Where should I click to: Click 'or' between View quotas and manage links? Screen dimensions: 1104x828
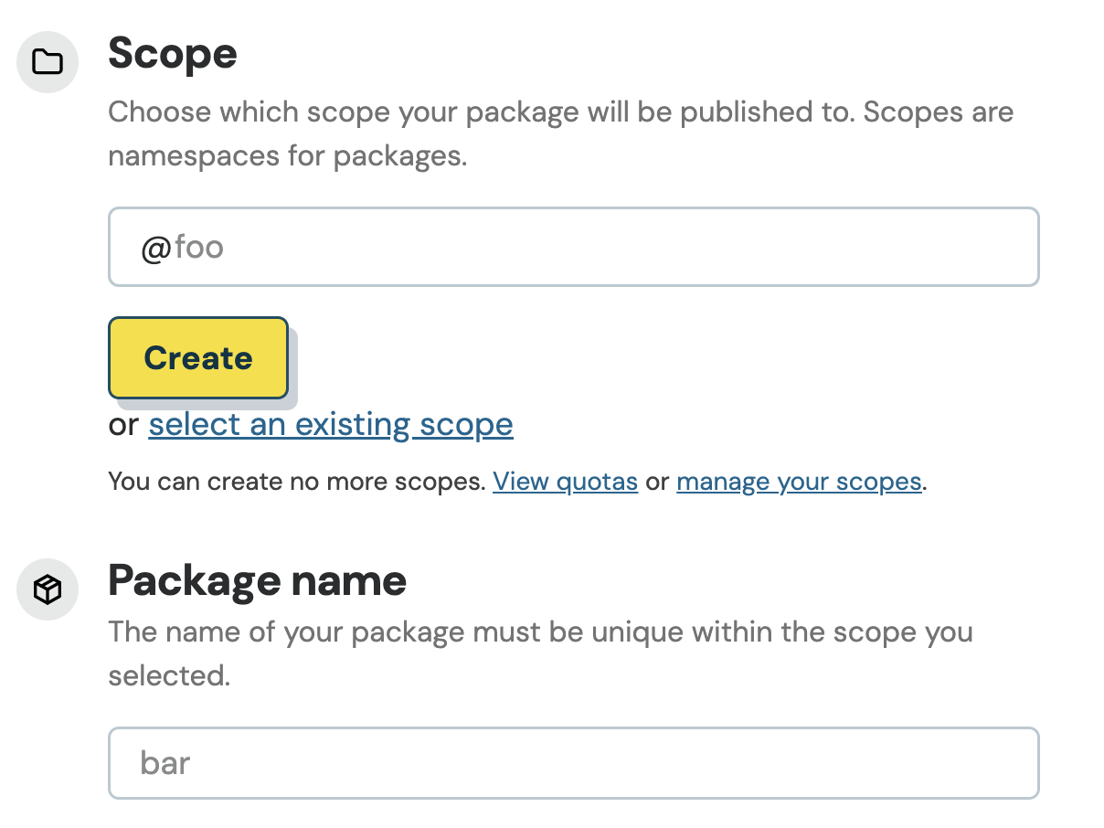click(x=657, y=482)
